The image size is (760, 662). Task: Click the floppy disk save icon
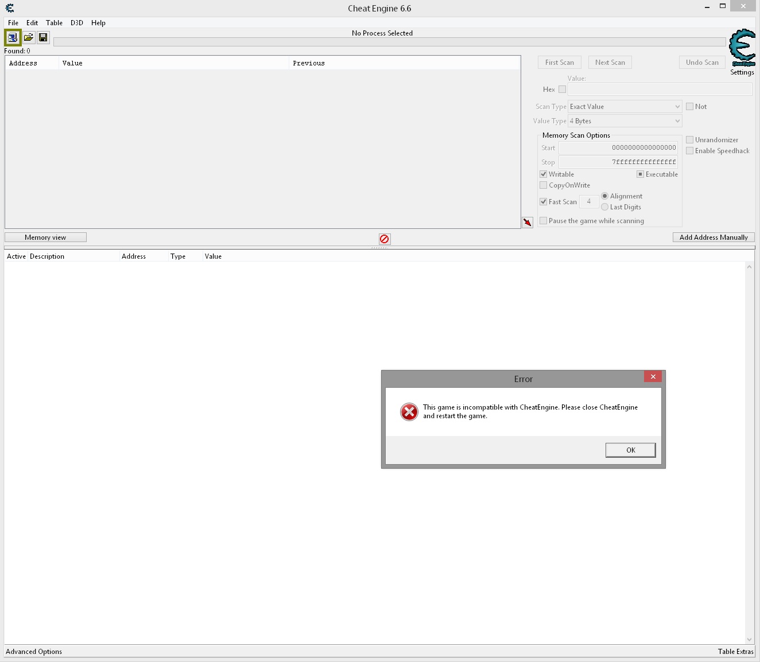[x=43, y=38]
